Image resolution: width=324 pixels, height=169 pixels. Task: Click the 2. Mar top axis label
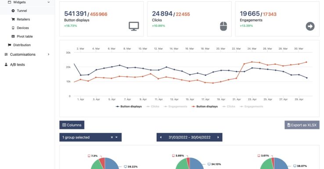[x=80, y=49]
